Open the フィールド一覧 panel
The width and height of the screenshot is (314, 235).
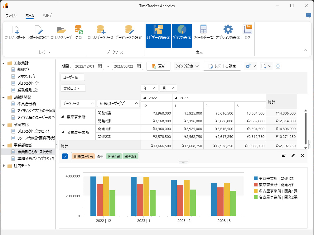pyautogui.click(x=203, y=30)
